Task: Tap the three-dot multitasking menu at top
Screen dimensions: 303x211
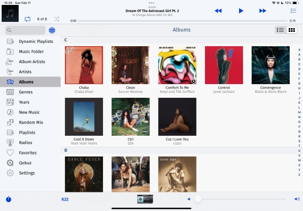Action: 151,3
